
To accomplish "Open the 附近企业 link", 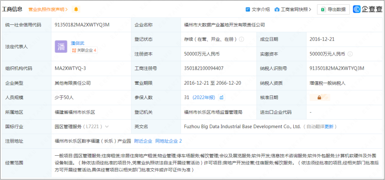I will (143, 141).
